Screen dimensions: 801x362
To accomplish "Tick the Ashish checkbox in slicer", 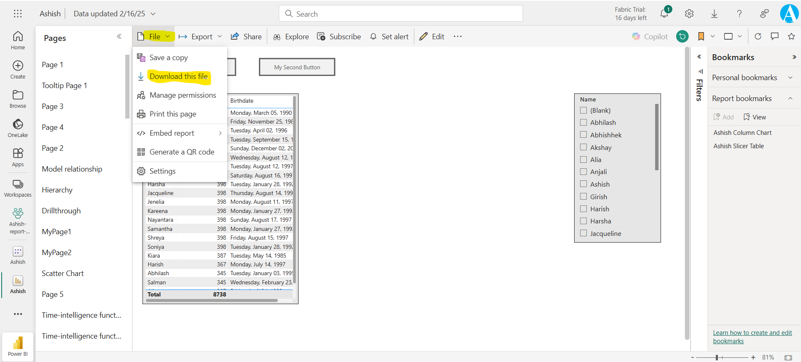I will pos(583,184).
